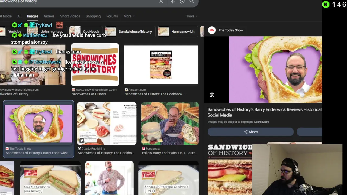Expand the More dropdown
Viewport: 347px width, 195px height.
click(x=129, y=16)
